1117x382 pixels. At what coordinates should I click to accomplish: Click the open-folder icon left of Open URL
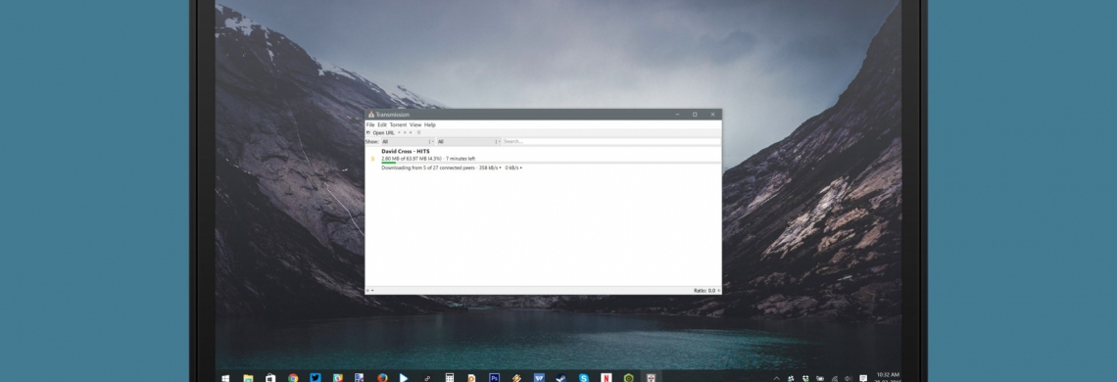[x=368, y=132]
